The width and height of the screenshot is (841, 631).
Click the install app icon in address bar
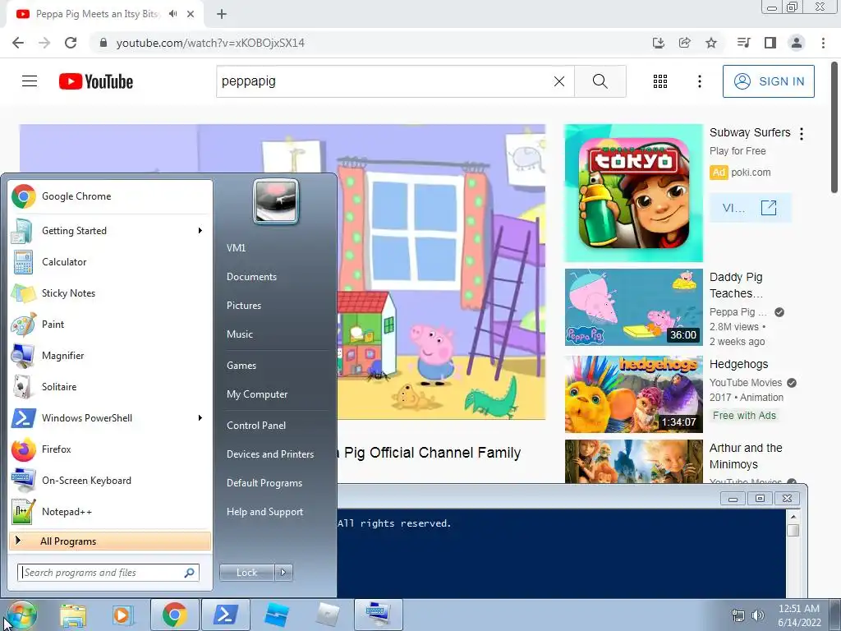click(659, 43)
